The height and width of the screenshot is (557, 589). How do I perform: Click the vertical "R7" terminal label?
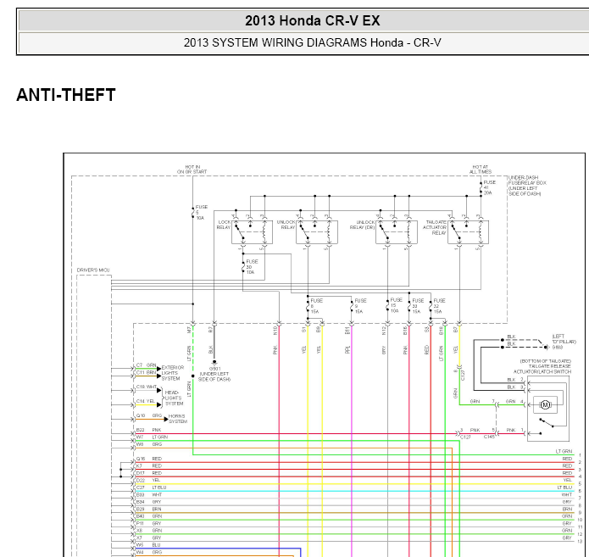tap(211, 330)
